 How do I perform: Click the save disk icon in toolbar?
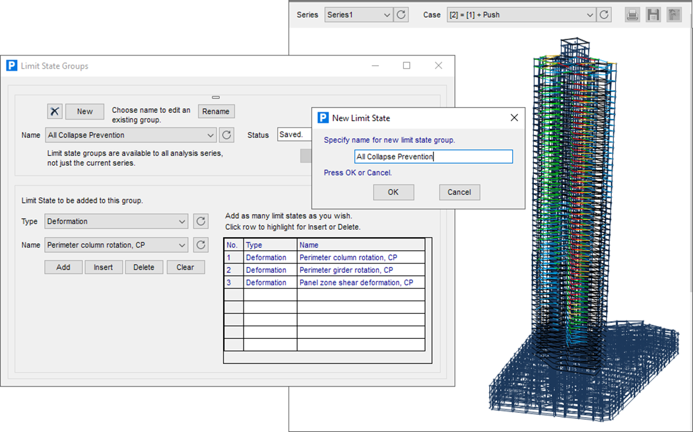pos(653,15)
